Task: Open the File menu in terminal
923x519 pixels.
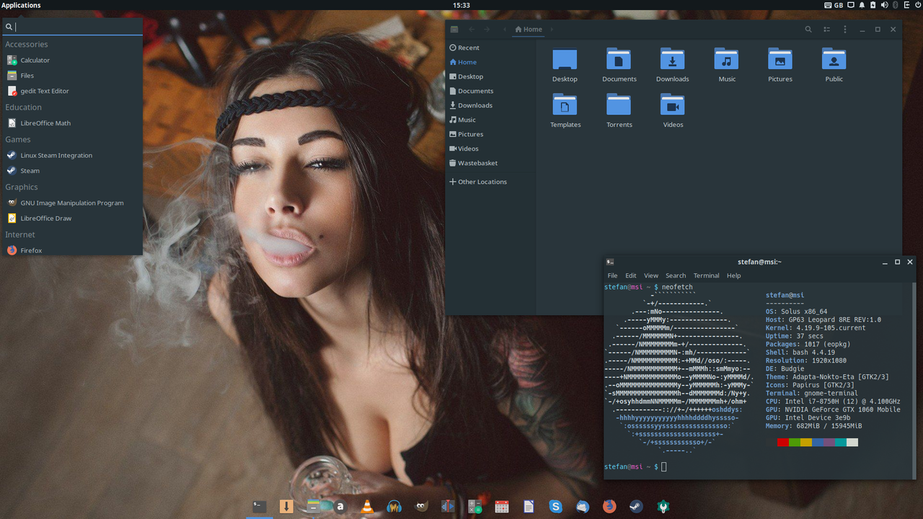Action: pyautogui.click(x=612, y=275)
